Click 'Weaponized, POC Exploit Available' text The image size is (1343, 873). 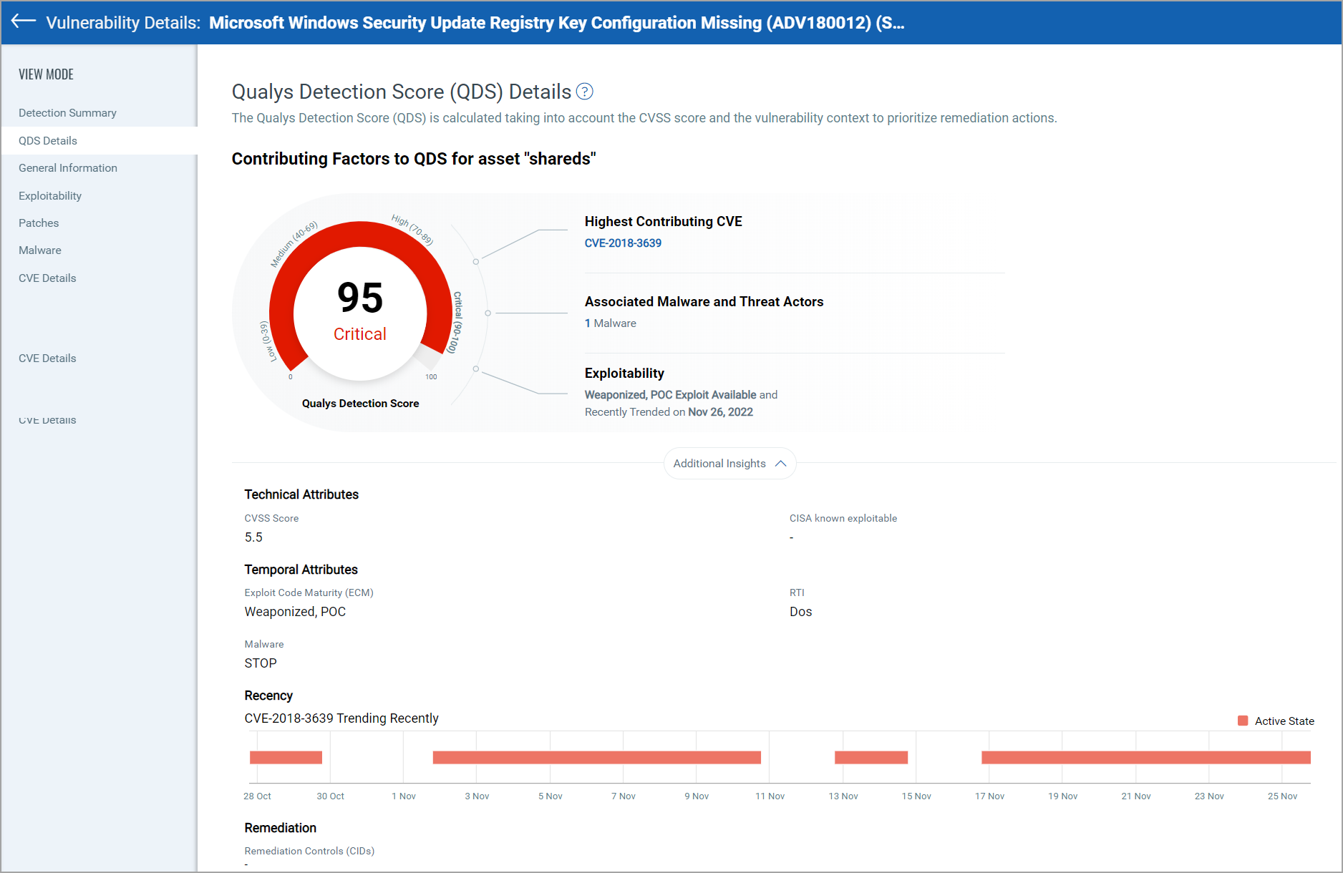click(x=670, y=395)
